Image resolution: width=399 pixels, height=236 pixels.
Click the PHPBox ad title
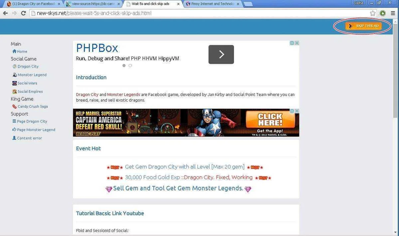(97, 48)
